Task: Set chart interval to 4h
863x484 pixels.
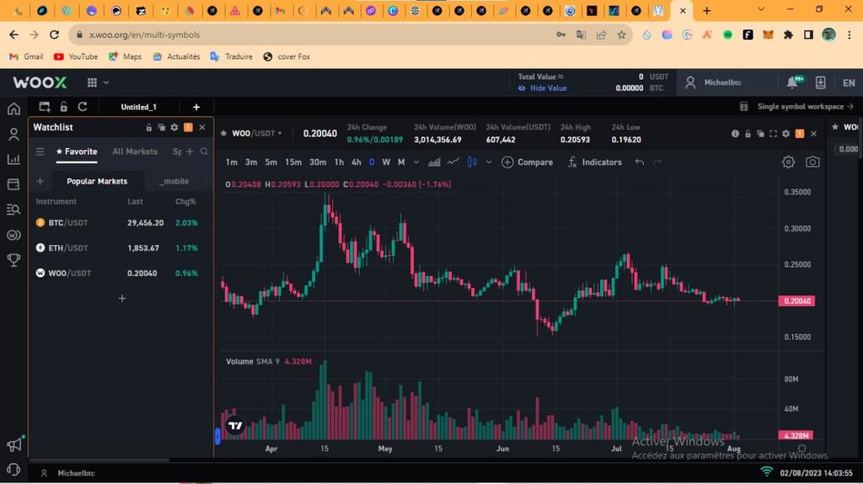Action: click(x=356, y=162)
